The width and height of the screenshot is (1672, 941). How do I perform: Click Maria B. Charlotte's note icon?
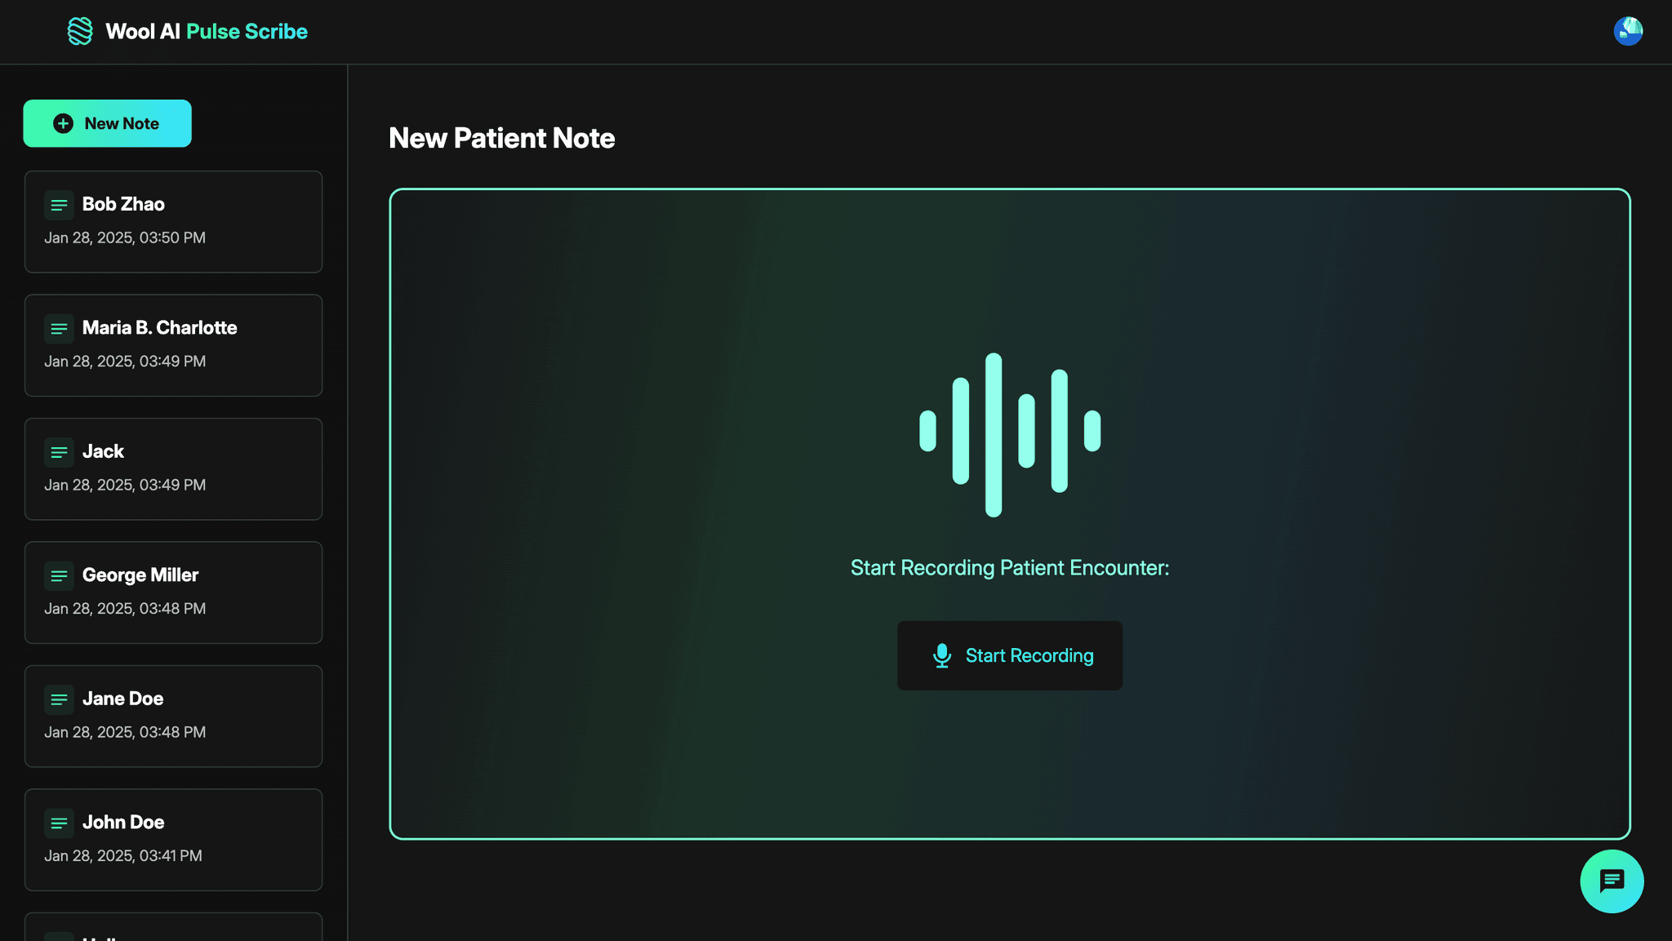(x=59, y=329)
